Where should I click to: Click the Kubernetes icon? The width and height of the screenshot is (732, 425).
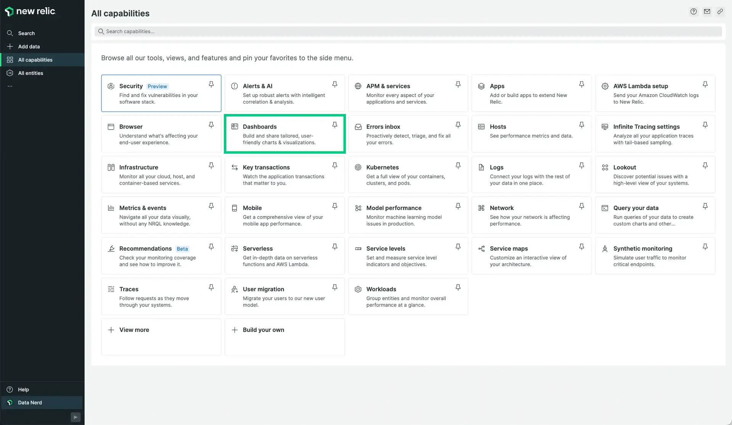[x=358, y=167]
